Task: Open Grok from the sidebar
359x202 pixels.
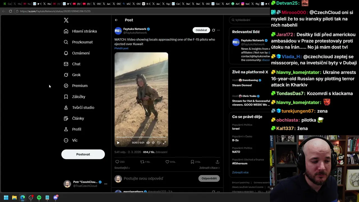Action: (72, 75)
